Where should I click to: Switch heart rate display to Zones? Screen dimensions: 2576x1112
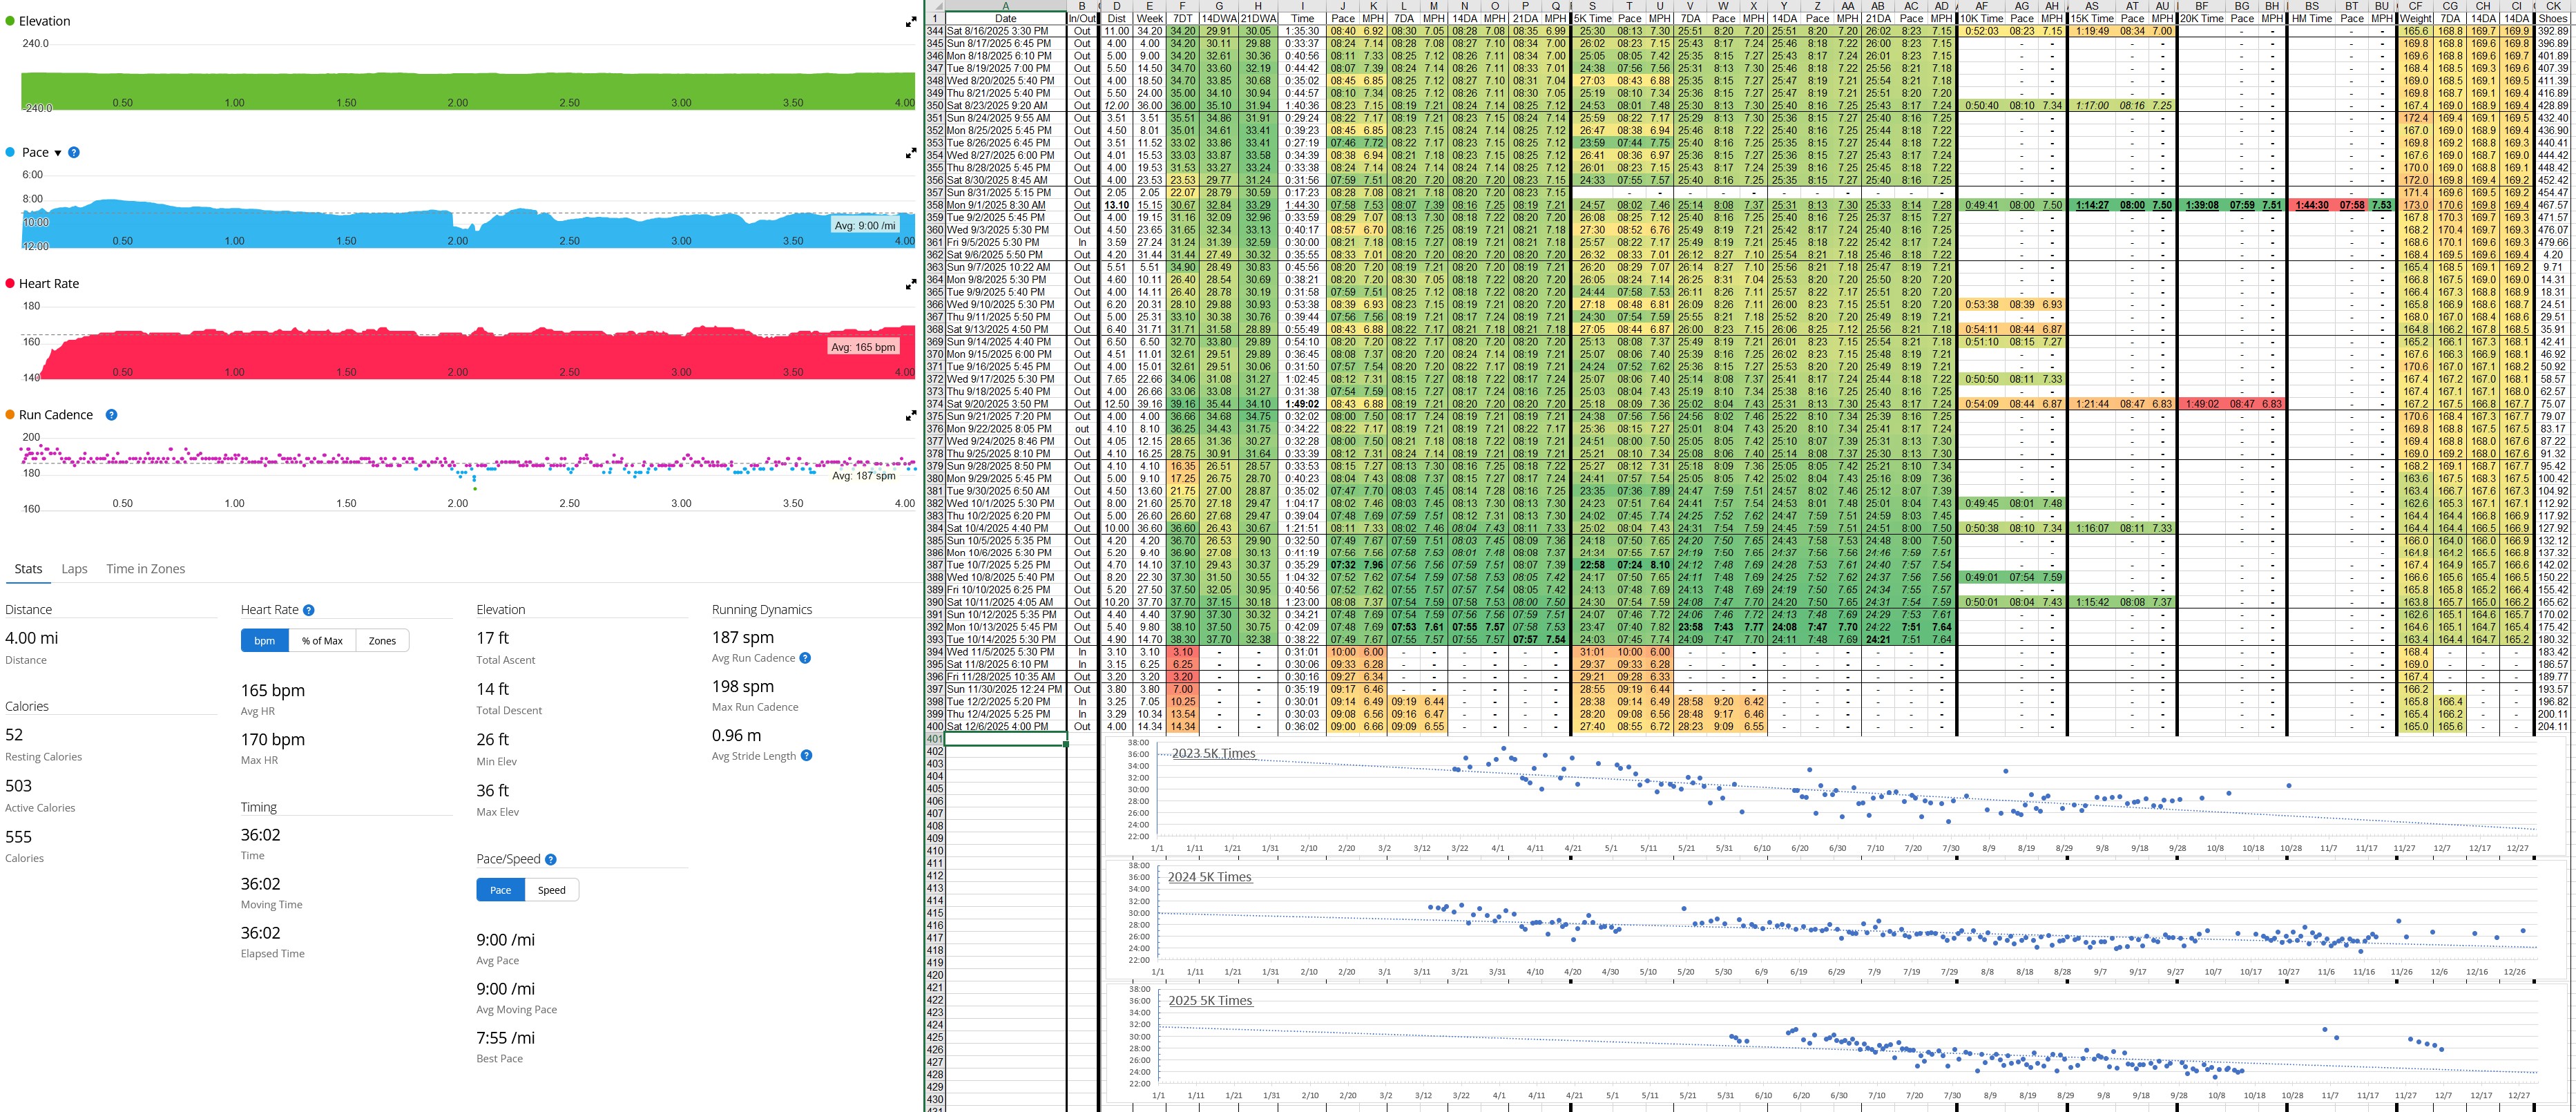382,641
